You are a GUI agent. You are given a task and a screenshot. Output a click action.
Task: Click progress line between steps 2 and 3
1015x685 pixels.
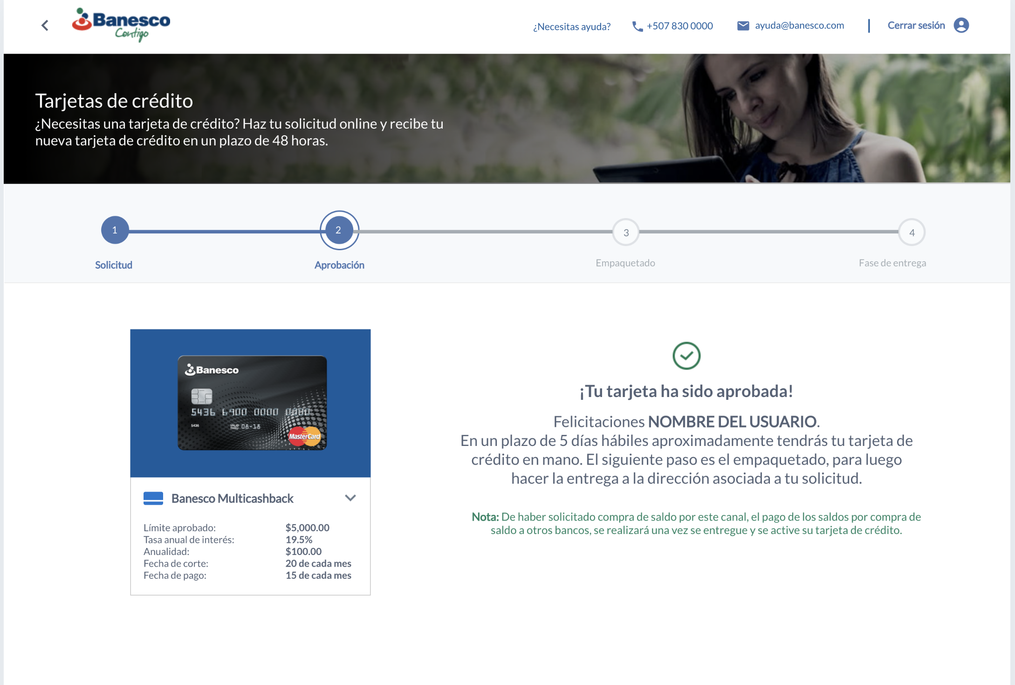pos(485,232)
